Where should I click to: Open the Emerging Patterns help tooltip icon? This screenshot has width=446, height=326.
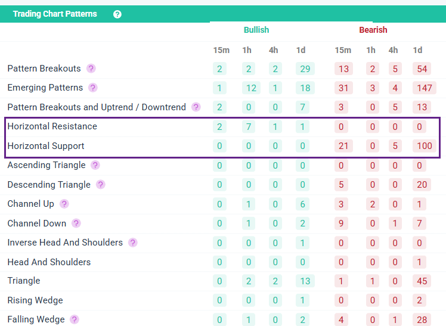coord(93,88)
